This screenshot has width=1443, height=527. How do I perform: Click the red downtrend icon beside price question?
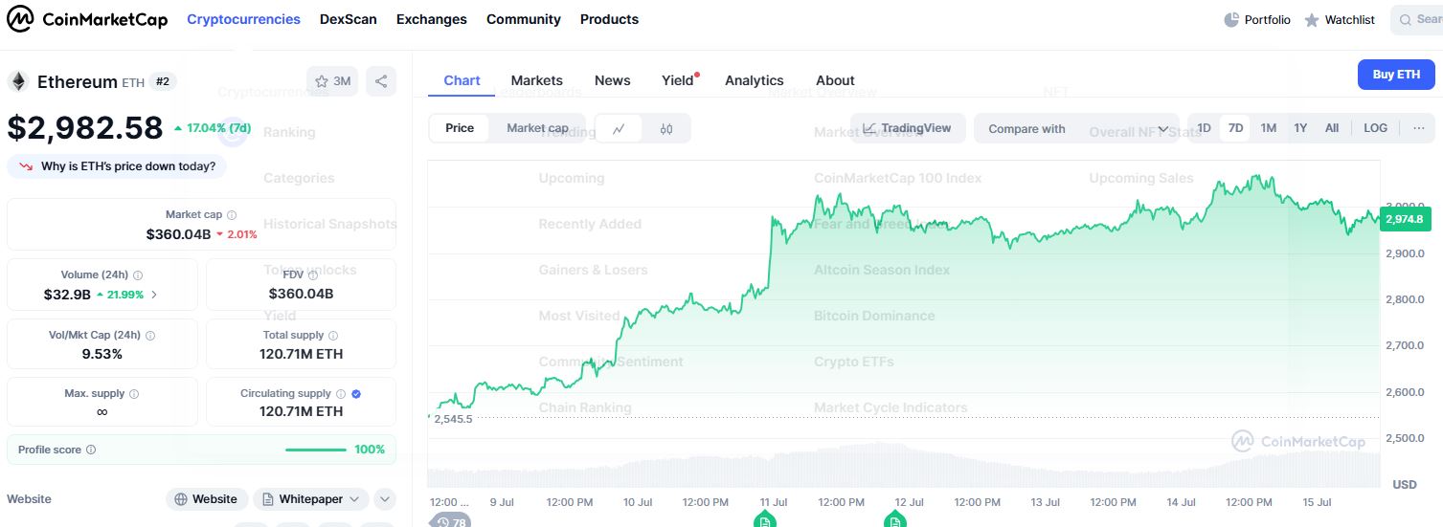click(25, 166)
